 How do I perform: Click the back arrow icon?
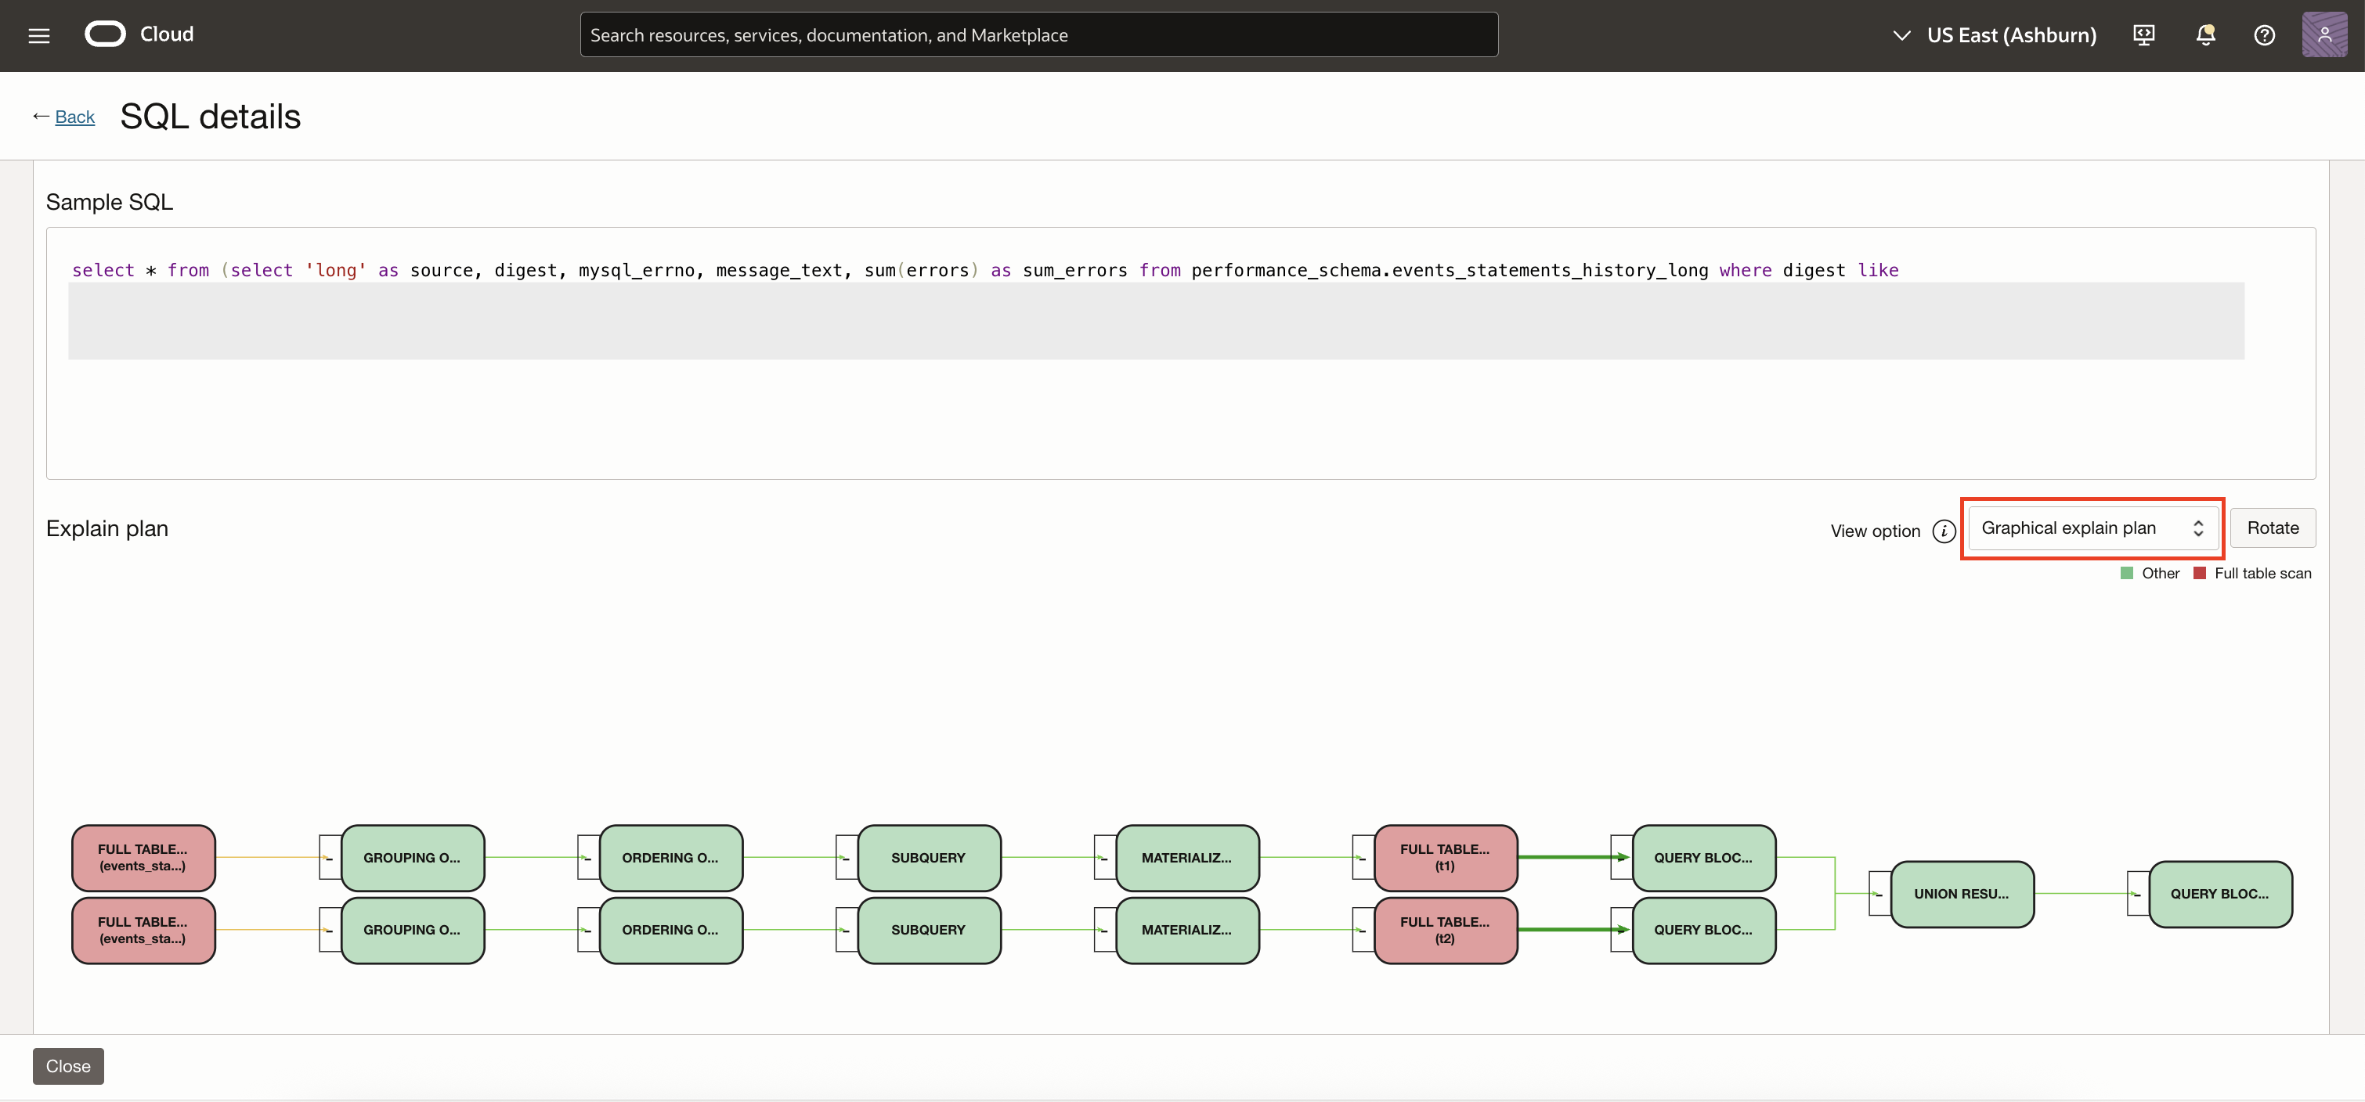coord(41,117)
